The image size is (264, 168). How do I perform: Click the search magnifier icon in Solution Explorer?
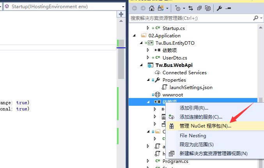255,18
